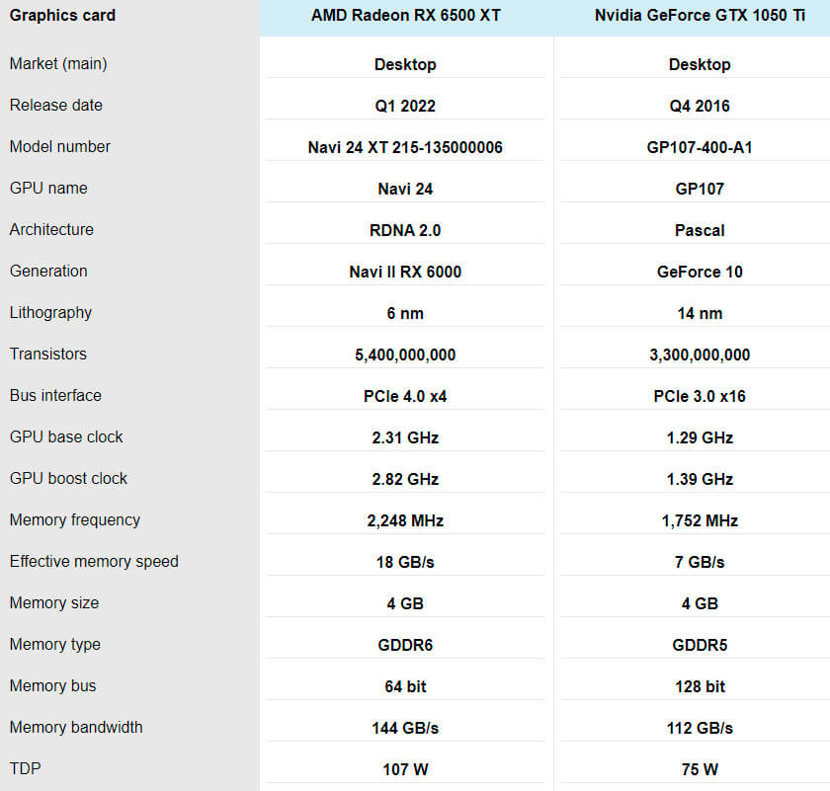Select the Q1 2022 release date
The height and width of the screenshot is (791, 830).
(x=405, y=106)
